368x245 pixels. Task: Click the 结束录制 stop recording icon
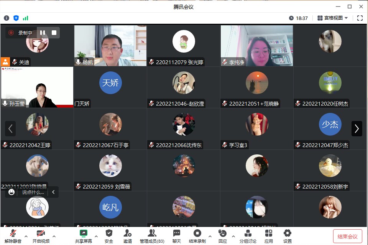pos(197,235)
